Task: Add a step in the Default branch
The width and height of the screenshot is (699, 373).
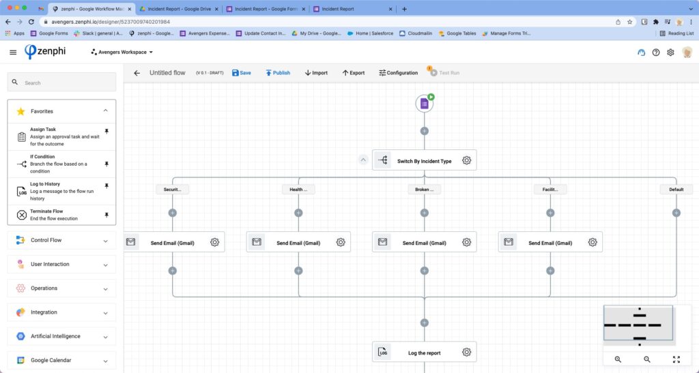Action: (x=676, y=213)
